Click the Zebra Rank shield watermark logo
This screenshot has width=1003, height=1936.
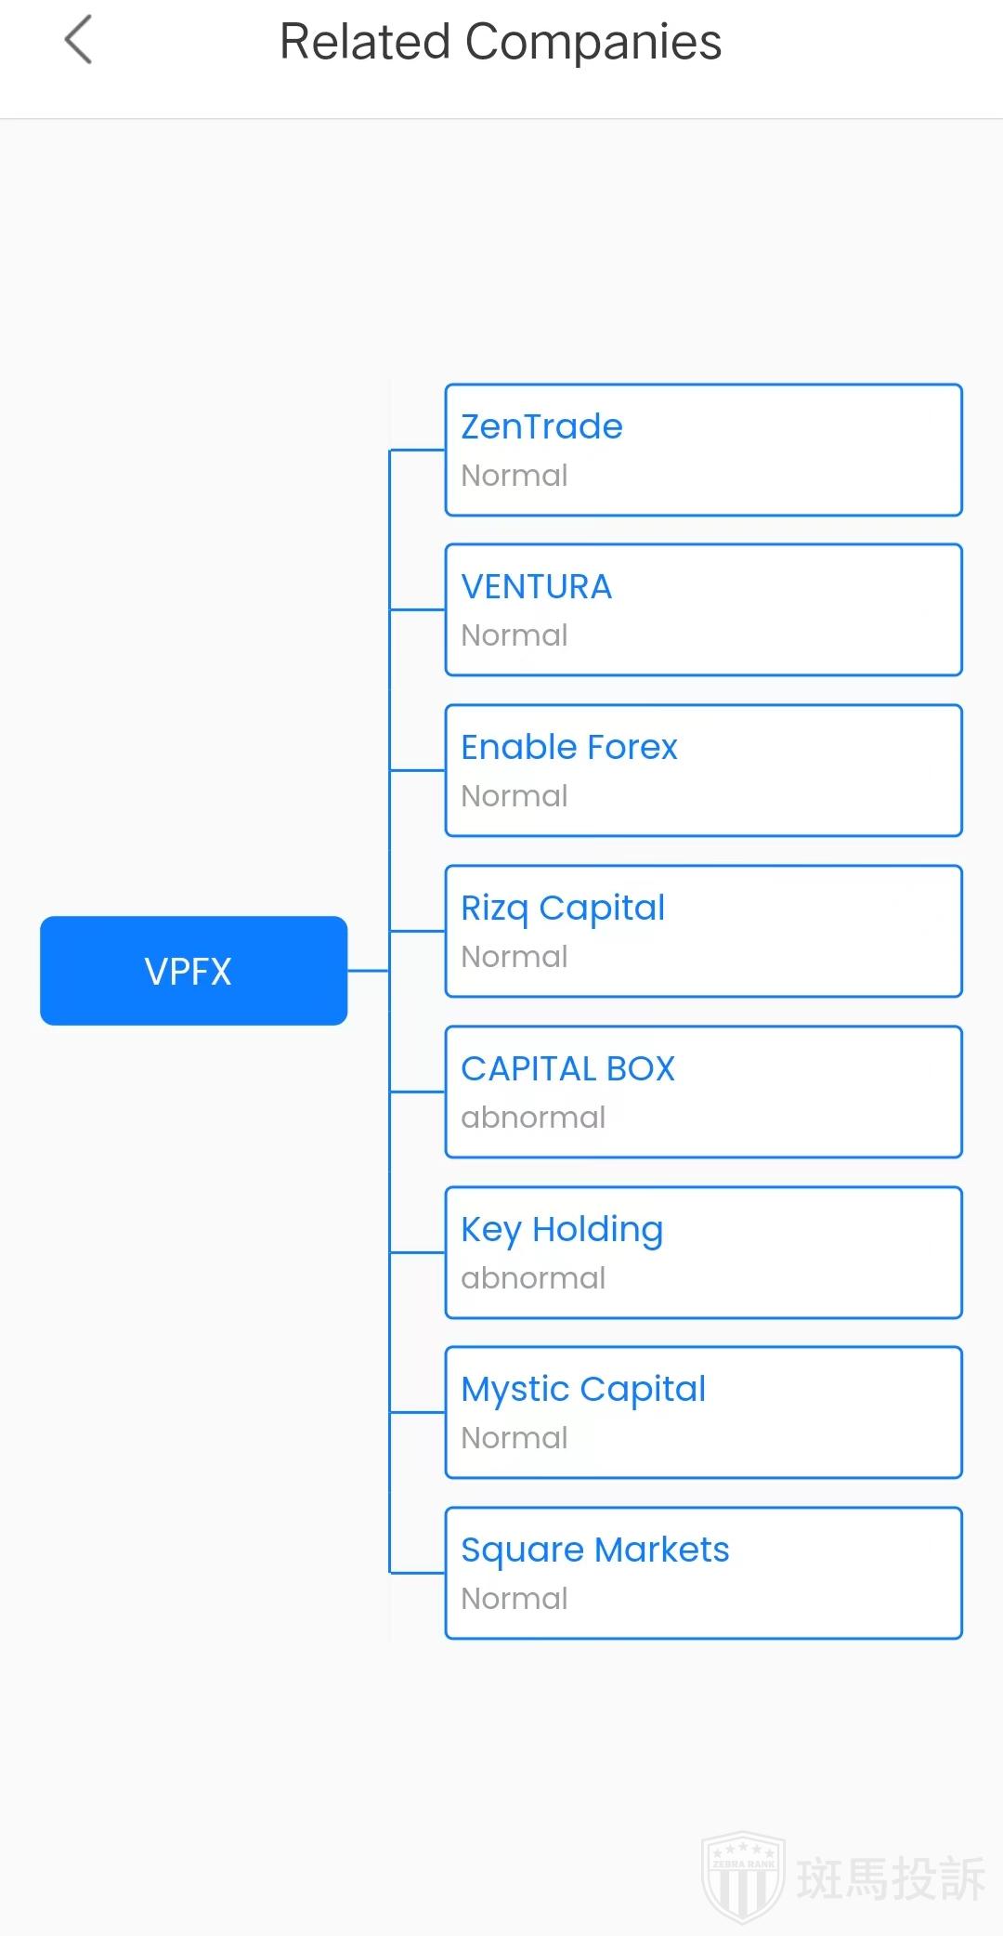pos(743,1877)
